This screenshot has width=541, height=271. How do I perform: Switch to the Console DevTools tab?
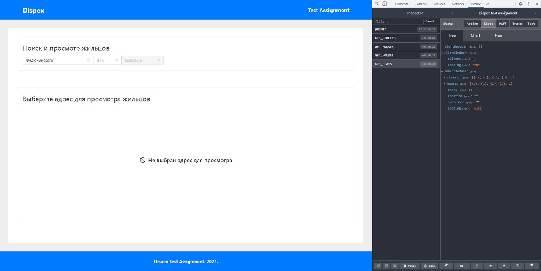point(421,4)
